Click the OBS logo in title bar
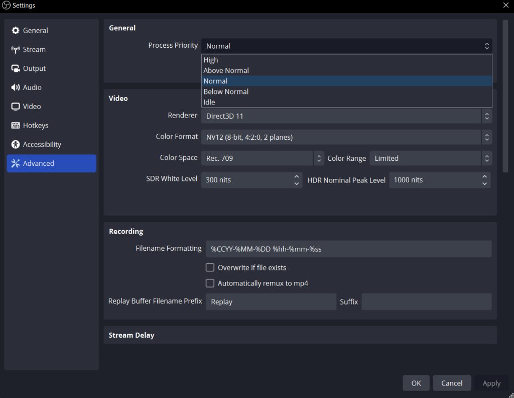Image resolution: width=514 pixels, height=398 pixels. click(x=6, y=5)
